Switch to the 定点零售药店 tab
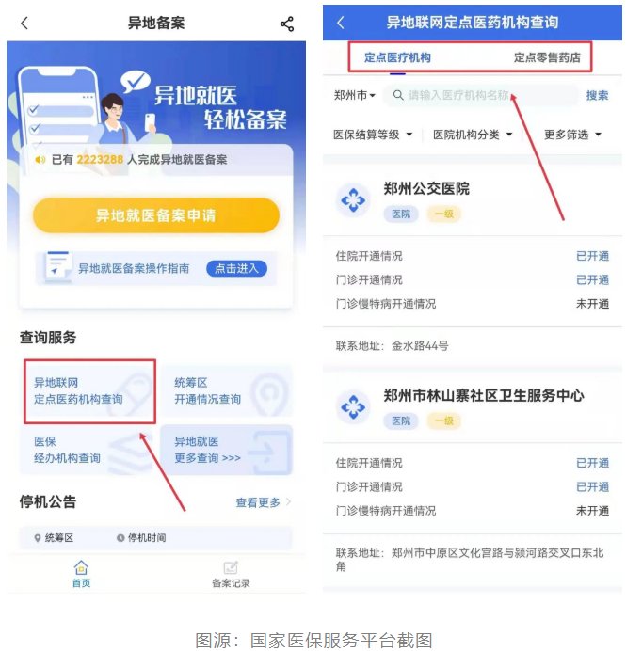Screen dimensions: 626x651 (547, 57)
